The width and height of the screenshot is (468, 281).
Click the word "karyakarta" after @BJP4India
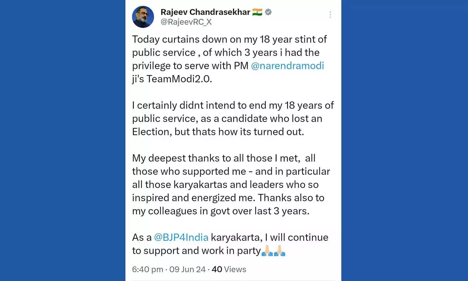coord(236,237)
